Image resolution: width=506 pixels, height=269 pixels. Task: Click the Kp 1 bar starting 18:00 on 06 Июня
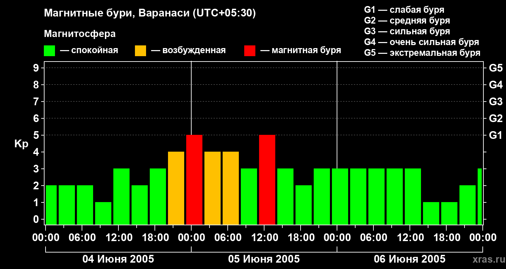(x=449, y=214)
